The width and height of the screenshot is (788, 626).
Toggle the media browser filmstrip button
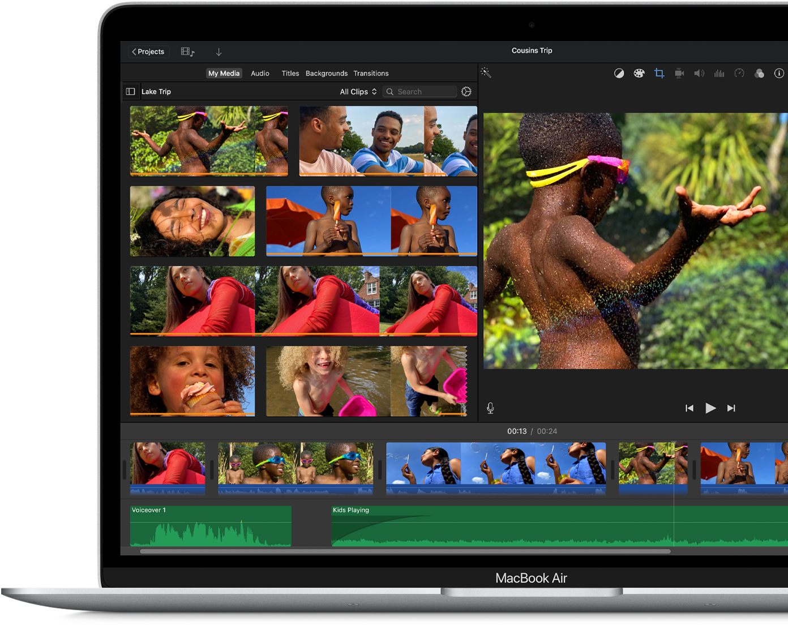pos(187,52)
